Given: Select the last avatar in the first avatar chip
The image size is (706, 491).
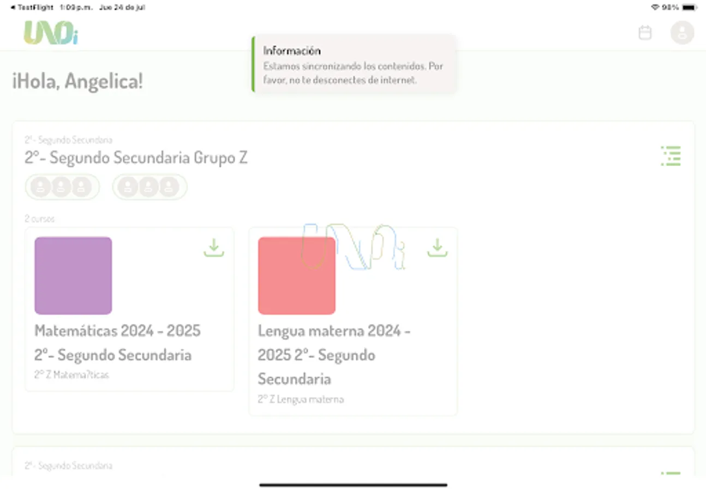Looking at the screenshot, I should pyautogui.click(x=82, y=187).
